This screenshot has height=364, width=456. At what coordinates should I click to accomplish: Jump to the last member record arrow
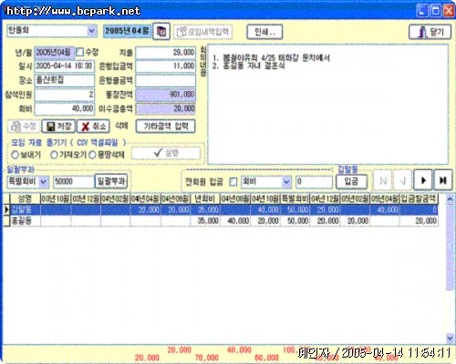tap(443, 180)
